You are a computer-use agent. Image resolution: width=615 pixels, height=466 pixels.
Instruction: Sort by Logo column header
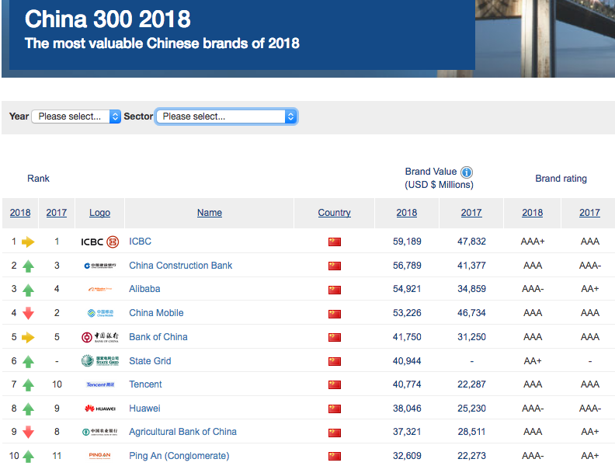99,213
